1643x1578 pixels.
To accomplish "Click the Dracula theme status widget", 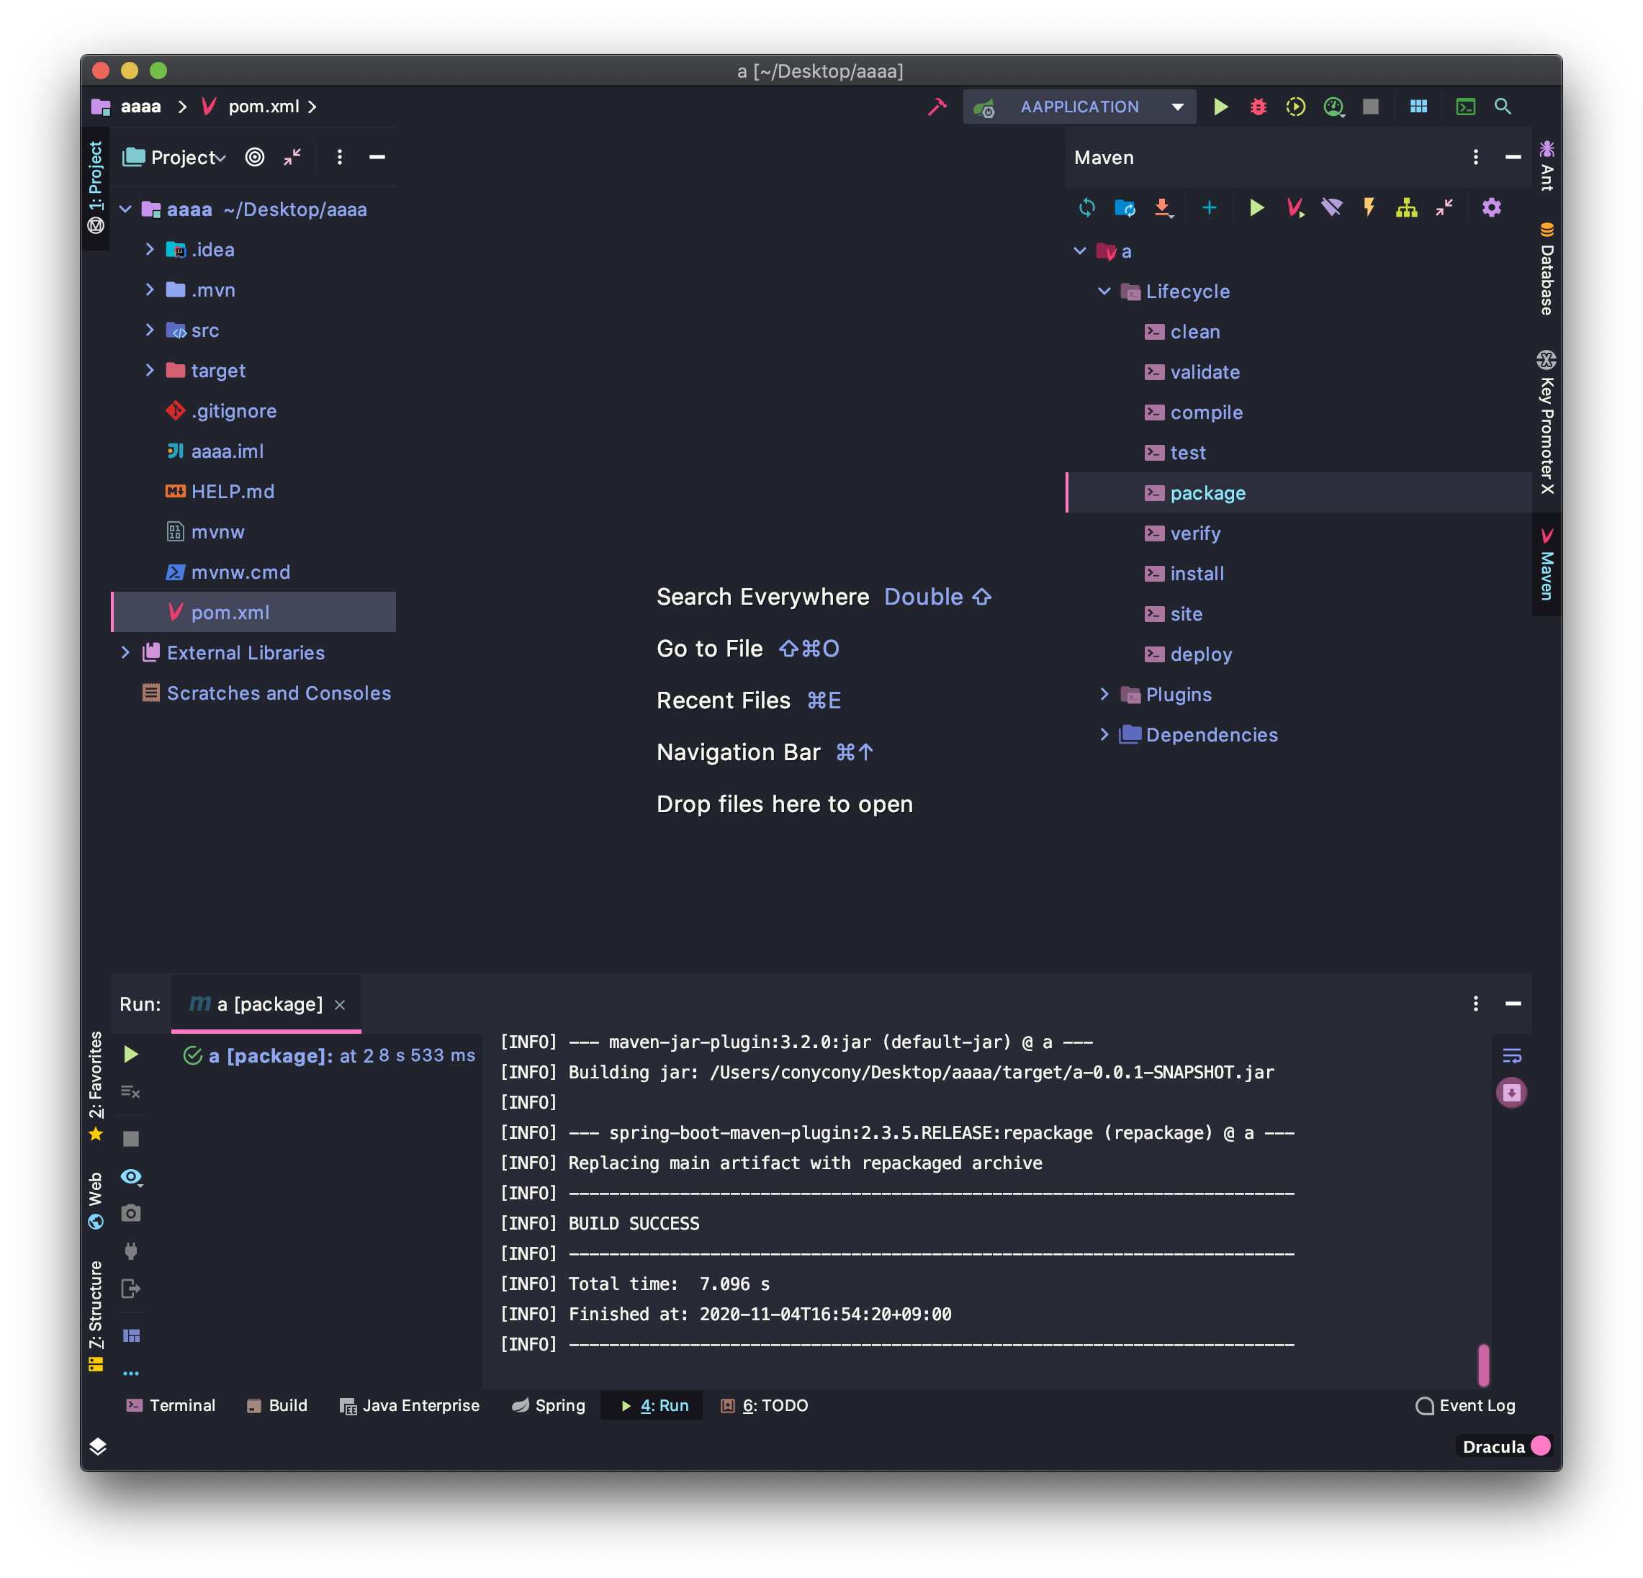I will pos(1504,1446).
